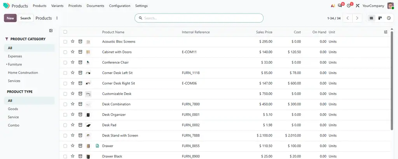Filter product type by Combo

pyautogui.click(x=14, y=125)
